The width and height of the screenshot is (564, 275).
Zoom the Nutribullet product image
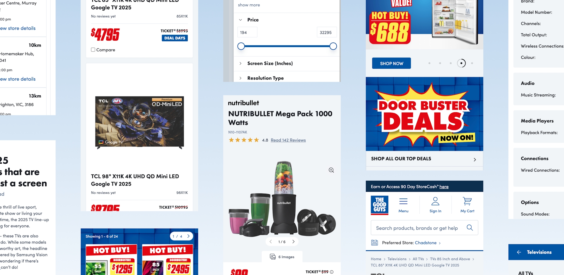click(x=331, y=170)
